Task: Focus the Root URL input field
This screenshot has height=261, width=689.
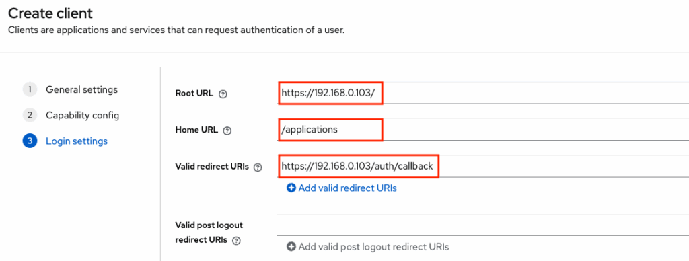Action: [x=482, y=93]
